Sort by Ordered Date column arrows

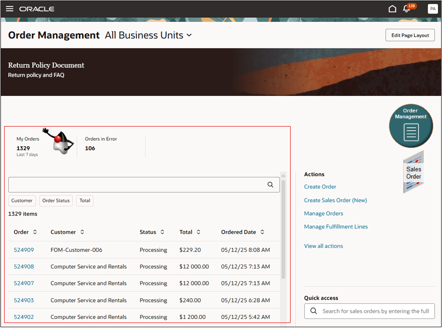tap(262, 232)
